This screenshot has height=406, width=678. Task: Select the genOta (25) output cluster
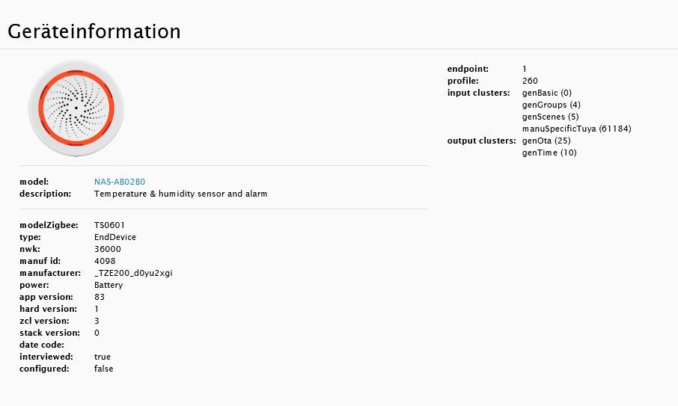tap(546, 141)
